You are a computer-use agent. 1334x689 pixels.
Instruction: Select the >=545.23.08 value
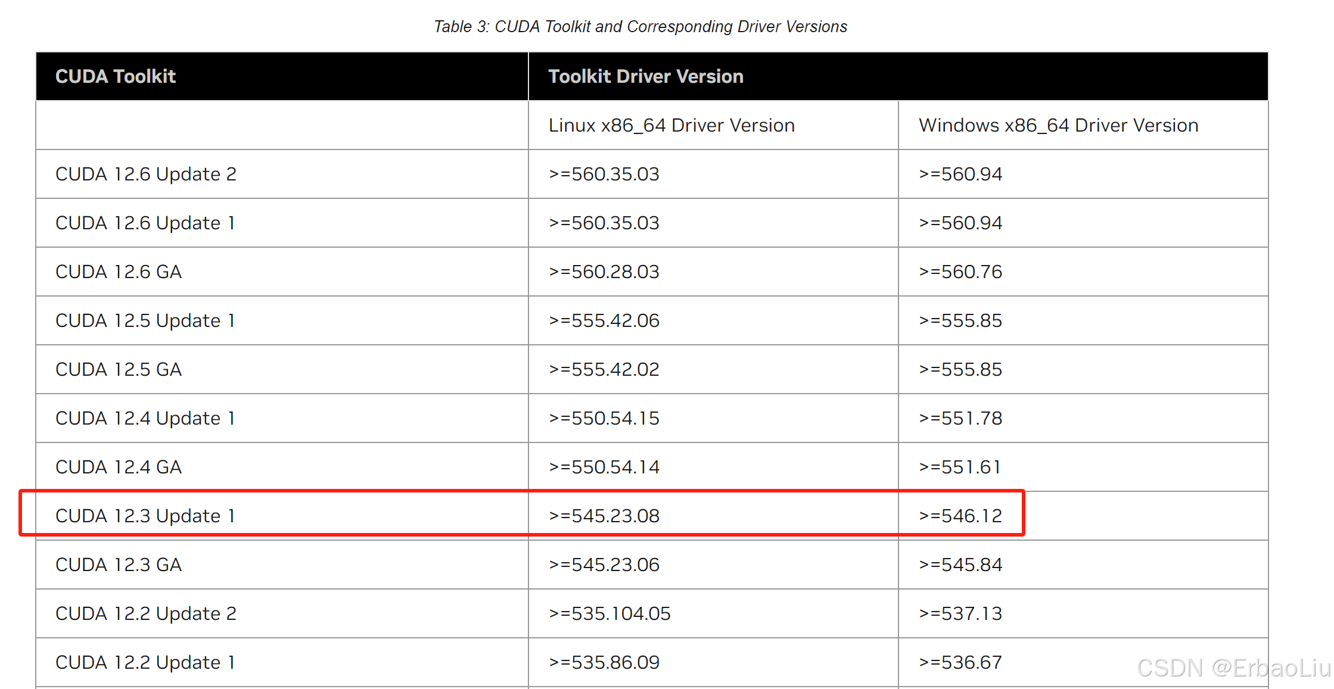pos(604,516)
